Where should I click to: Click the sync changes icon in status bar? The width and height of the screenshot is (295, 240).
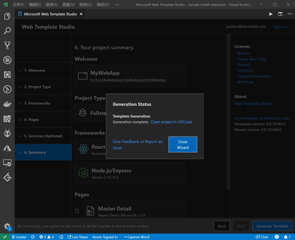[33, 237]
